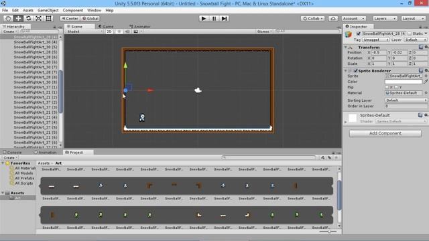Open the File menu
This screenshot has height=241, width=429.
coord(5,10)
